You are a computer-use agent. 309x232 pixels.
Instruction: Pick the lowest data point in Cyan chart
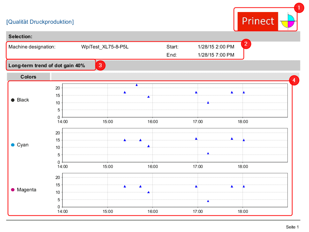pyautogui.click(x=208, y=153)
